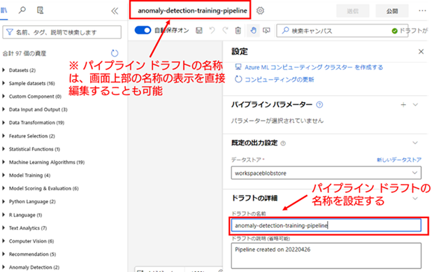Image resolution: width=443 pixels, height=272 pixels.
Task: Show pipeline parameter help tooltip
Action: click(319, 105)
